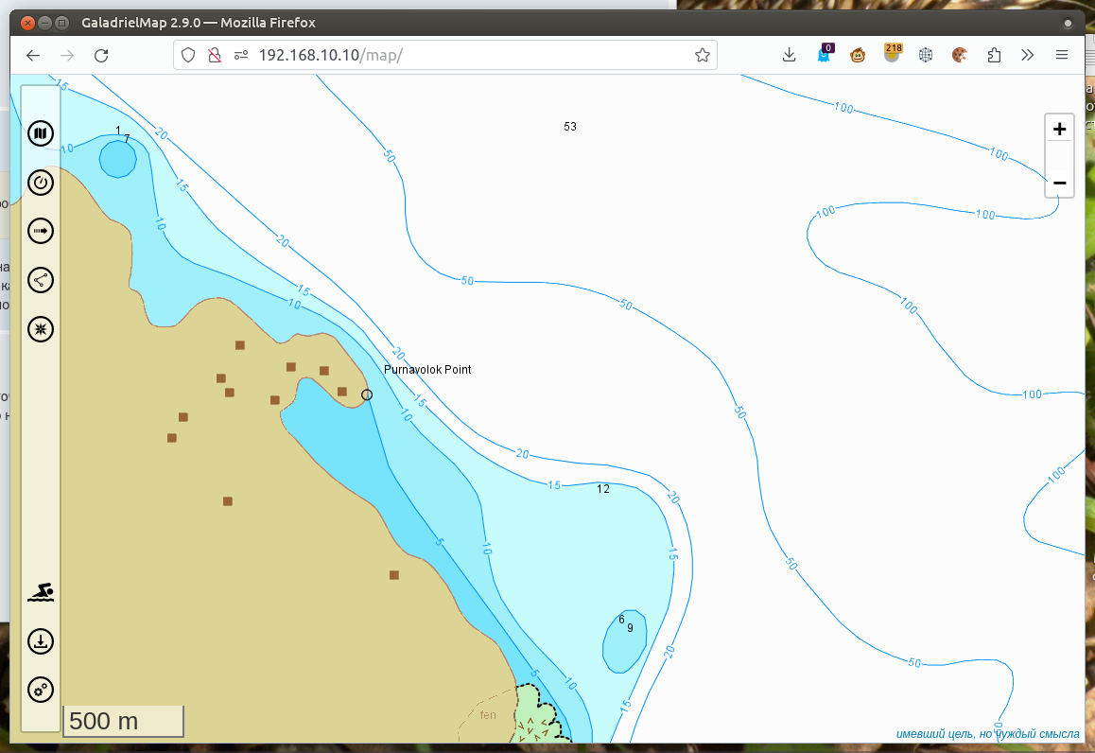The width and height of the screenshot is (1095, 753).
Task: Go back to the previous page
Action: point(33,56)
